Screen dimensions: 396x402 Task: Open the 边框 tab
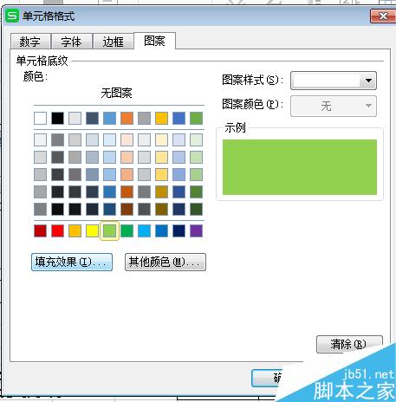[x=114, y=42]
